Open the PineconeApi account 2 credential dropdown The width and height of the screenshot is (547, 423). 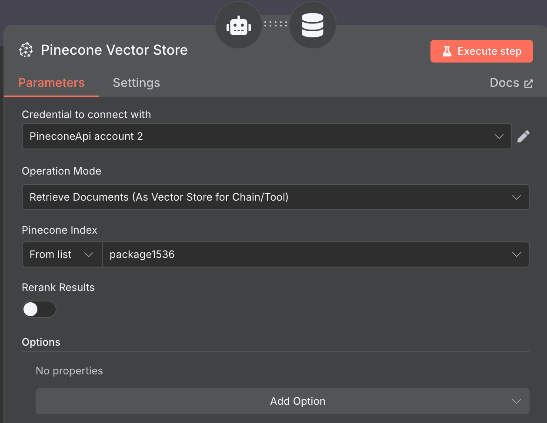point(267,136)
